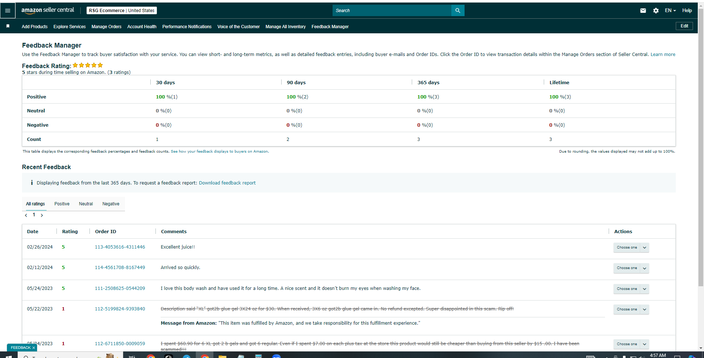This screenshot has width=704, height=358.
Task: Click the 'Arrived so quickly.' comment
Action: [x=180, y=268]
